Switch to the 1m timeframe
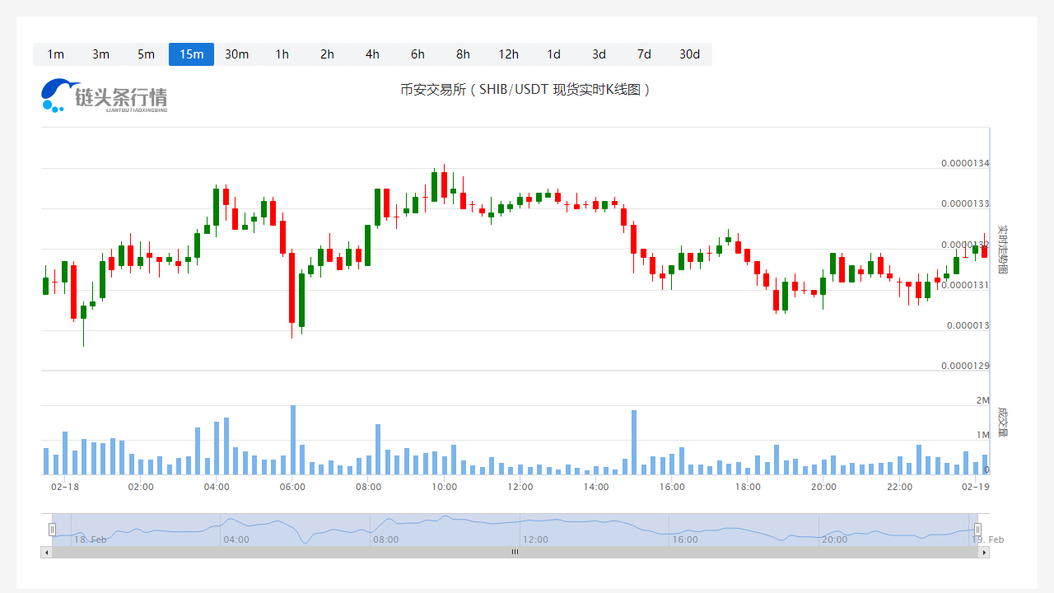Screen dimensions: 1054x593 point(55,54)
